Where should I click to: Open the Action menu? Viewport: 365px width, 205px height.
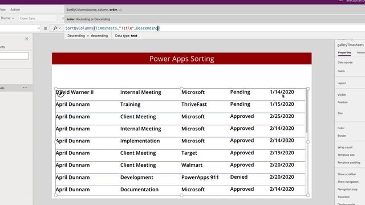click(15, 10)
